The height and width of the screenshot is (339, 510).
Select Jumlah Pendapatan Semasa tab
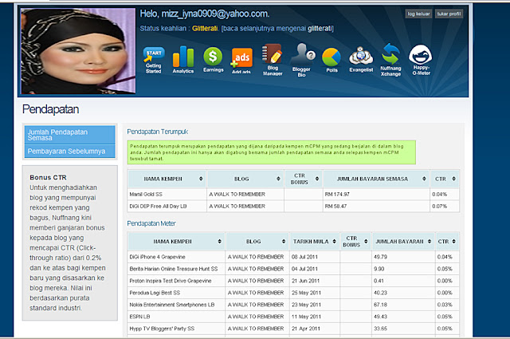point(69,135)
